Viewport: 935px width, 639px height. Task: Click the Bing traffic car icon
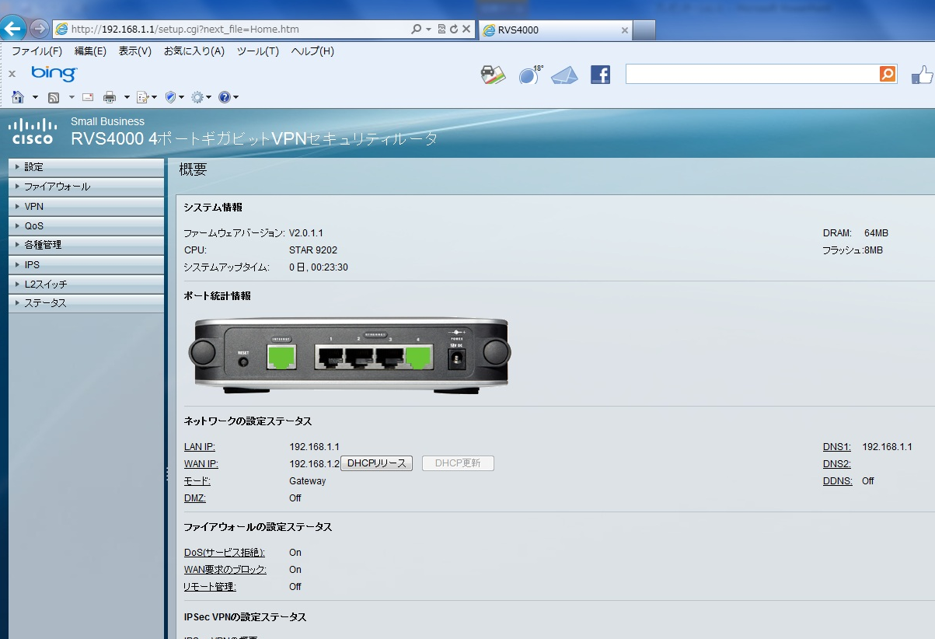(494, 75)
